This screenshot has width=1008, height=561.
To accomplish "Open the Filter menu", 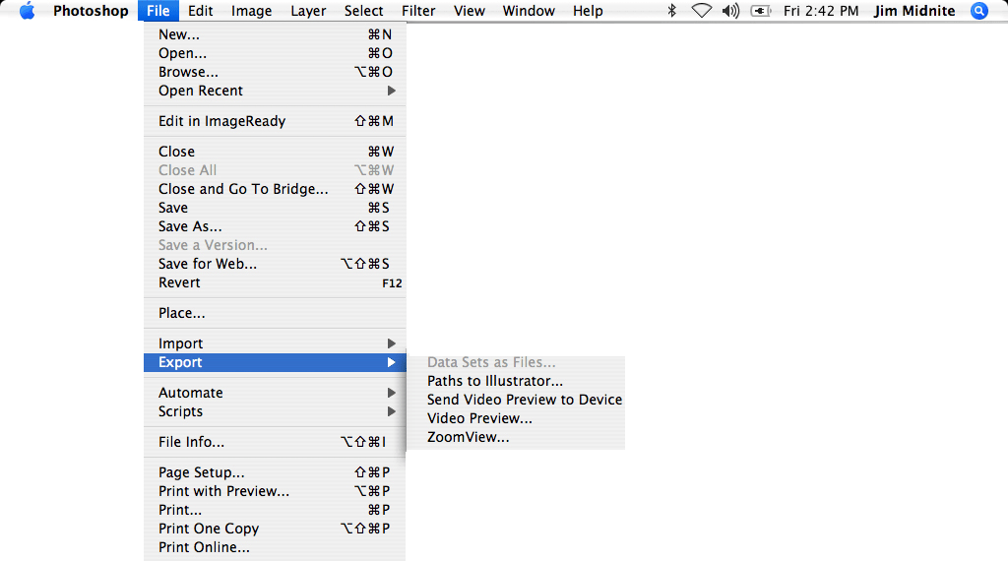I will [x=418, y=11].
